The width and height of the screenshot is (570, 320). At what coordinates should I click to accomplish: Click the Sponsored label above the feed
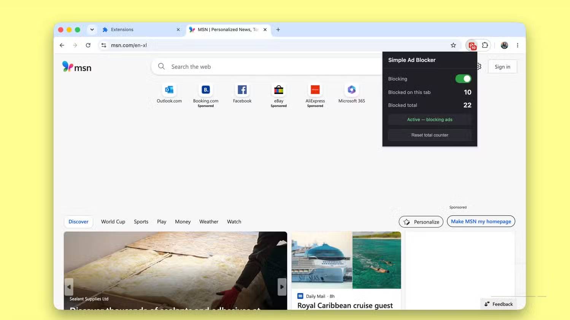pyautogui.click(x=458, y=207)
